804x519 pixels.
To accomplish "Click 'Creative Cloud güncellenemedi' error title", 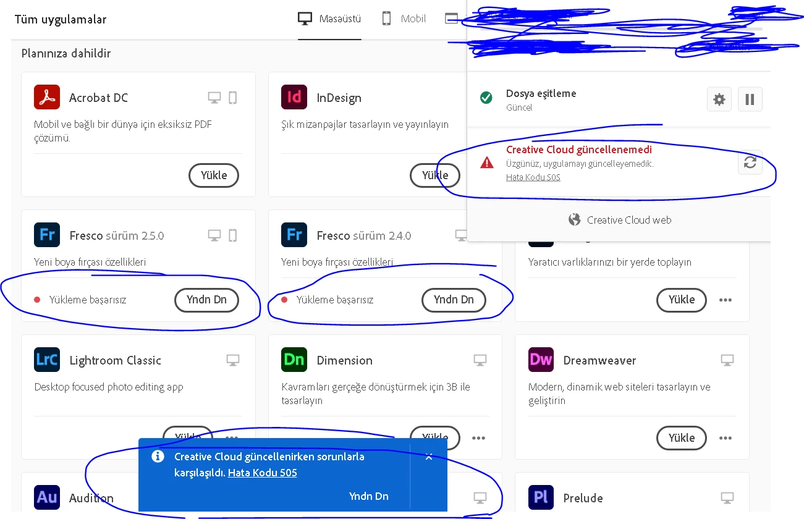I will 579,150.
